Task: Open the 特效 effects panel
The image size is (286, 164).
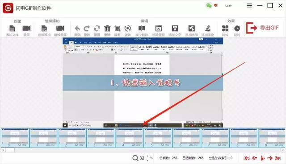Action: [x=225, y=29]
